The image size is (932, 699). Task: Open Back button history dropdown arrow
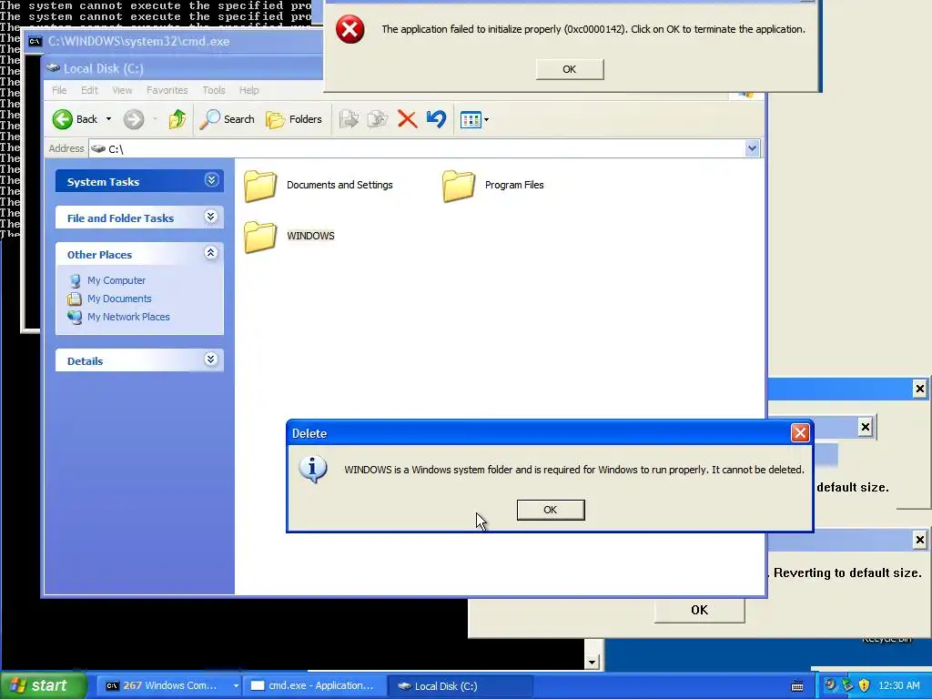tap(108, 119)
